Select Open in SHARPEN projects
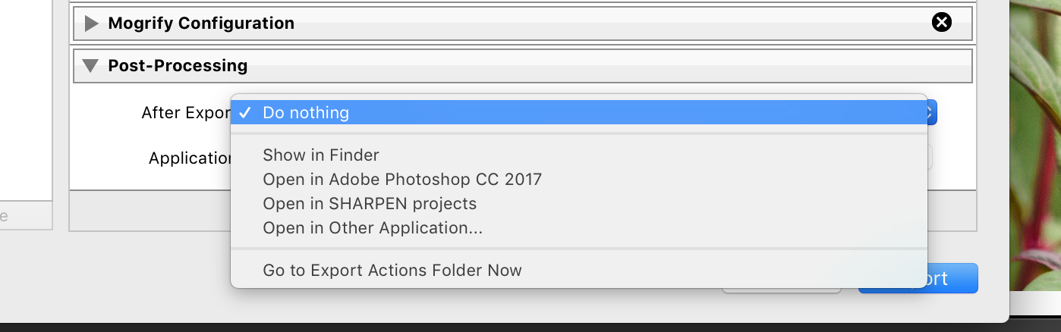The height and width of the screenshot is (332, 1061). [370, 204]
